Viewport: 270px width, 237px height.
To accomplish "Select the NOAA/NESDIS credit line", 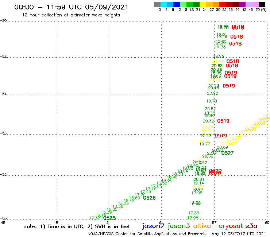I will (147, 234).
